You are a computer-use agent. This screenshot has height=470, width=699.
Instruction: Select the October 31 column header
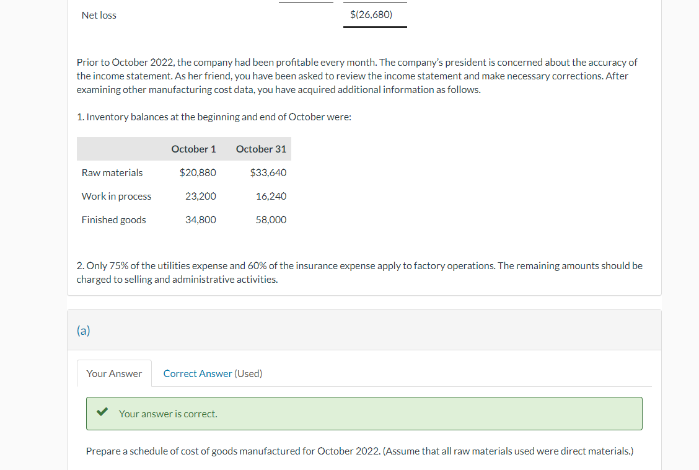261,149
